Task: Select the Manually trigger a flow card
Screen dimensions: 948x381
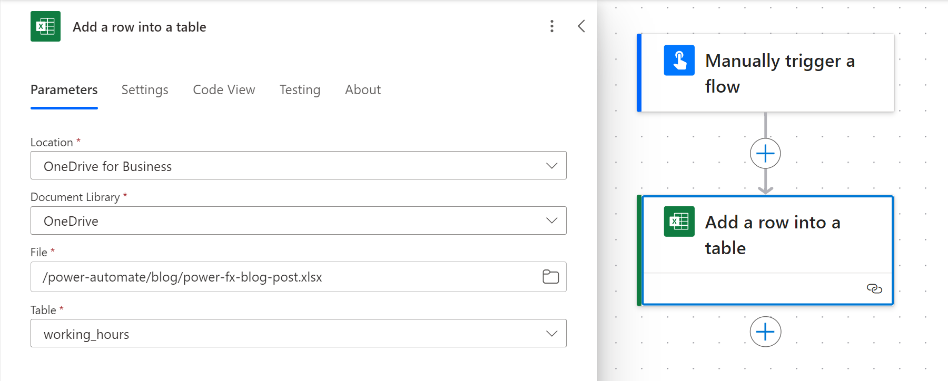Action: pyautogui.click(x=779, y=73)
